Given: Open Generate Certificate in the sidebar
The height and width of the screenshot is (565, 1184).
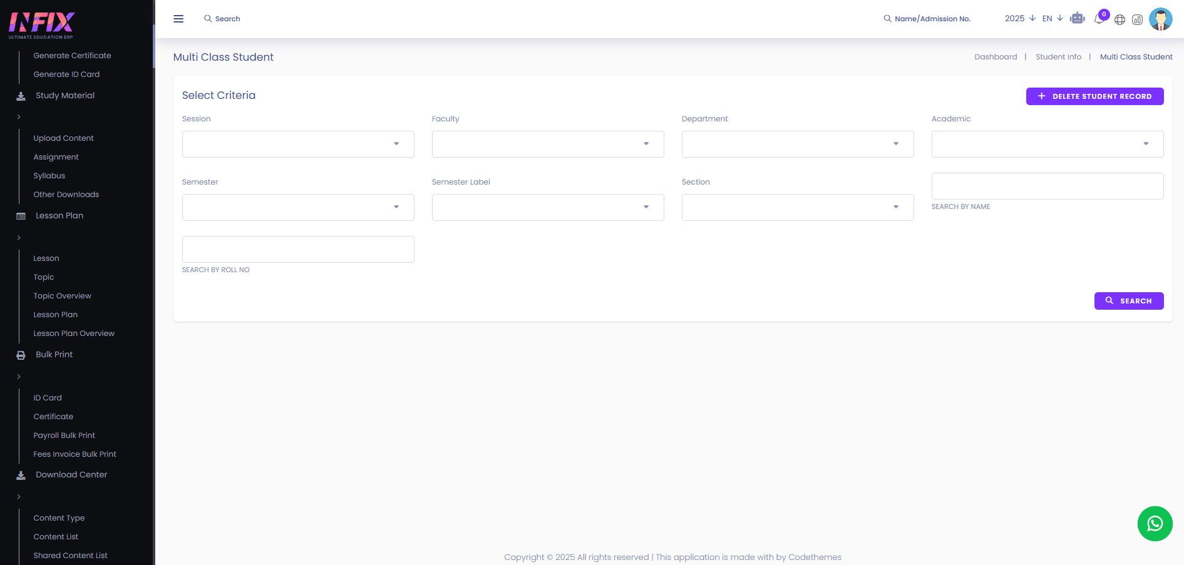Looking at the screenshot, I should pyautogui.click(x=72, y=56).
